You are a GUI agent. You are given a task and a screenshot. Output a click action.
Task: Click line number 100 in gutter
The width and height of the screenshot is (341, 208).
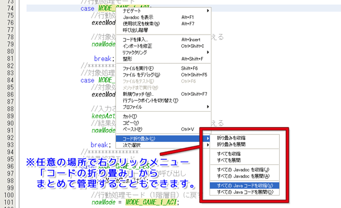tap(9, 195)
